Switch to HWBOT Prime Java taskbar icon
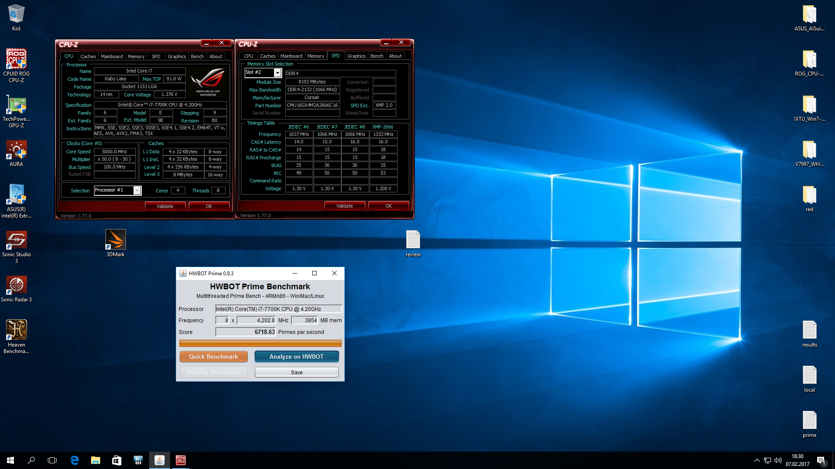 (159, 460)
